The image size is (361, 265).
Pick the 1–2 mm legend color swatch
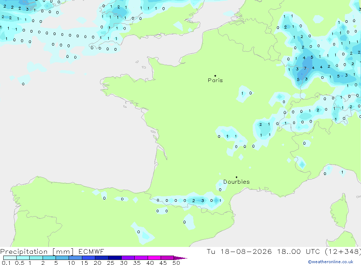[36, 258]
